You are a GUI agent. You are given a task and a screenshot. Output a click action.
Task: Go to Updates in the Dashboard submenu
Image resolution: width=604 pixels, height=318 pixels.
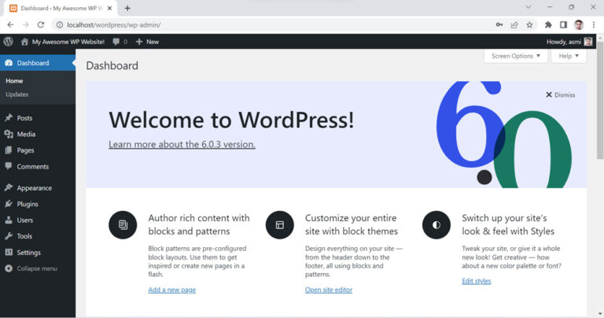(x=17, y=94)
